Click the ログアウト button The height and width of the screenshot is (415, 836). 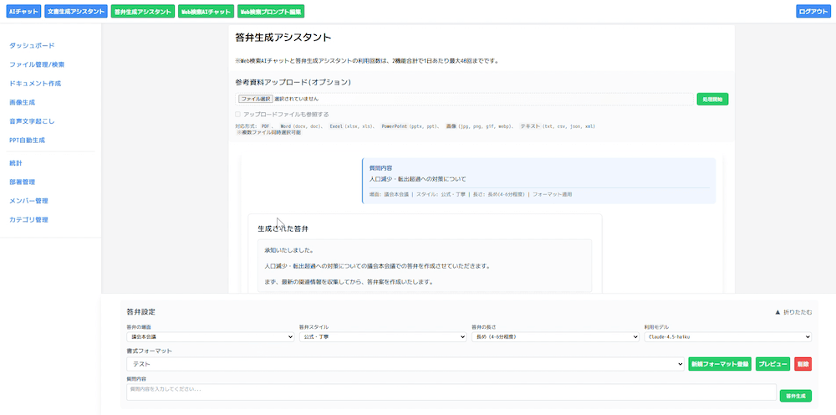tap(813, 12)
